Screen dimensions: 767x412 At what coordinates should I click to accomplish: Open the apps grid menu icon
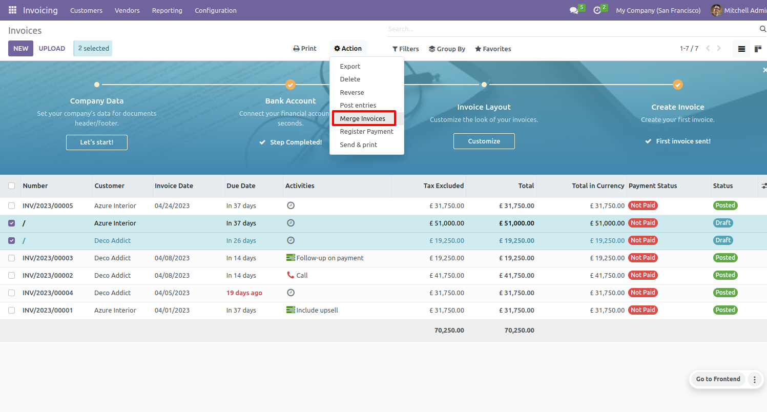12,10
